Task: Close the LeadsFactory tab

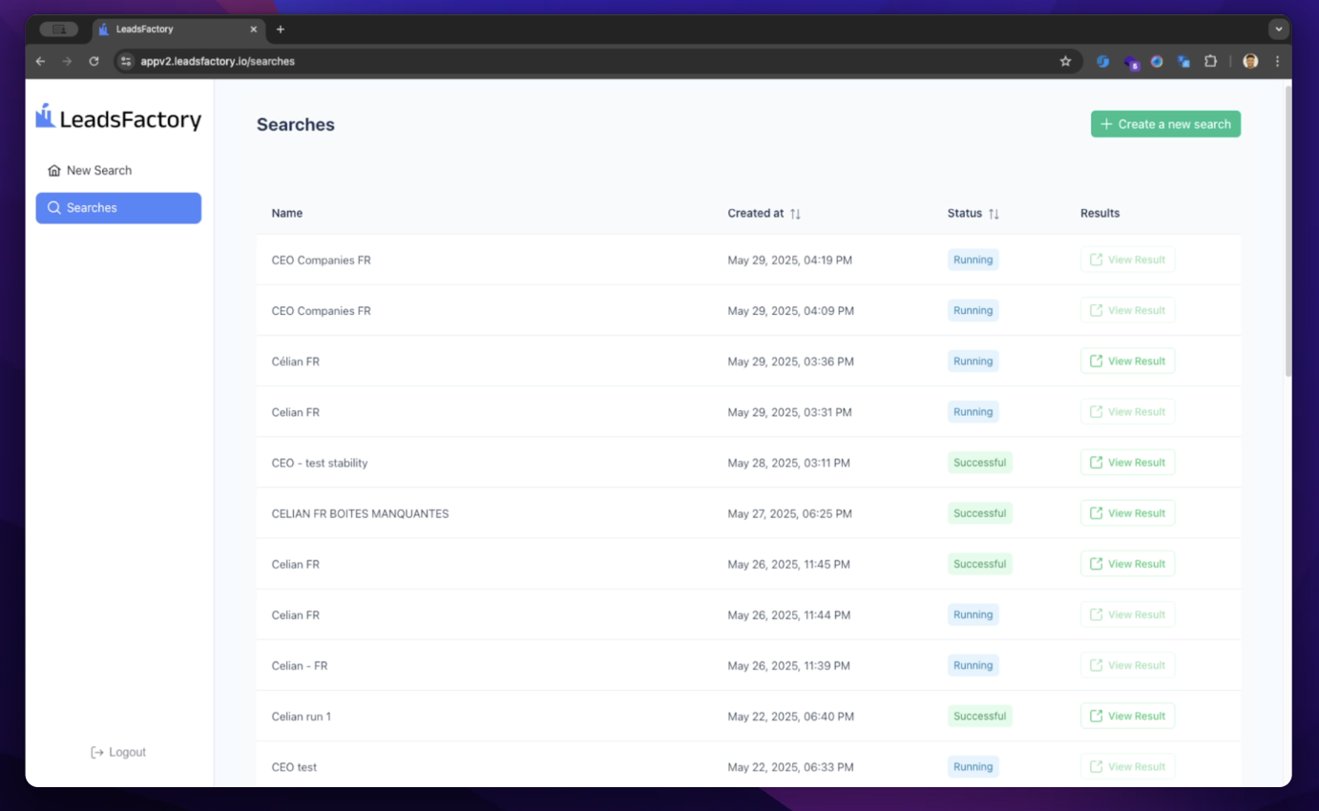Action: (x=253, y=30)
